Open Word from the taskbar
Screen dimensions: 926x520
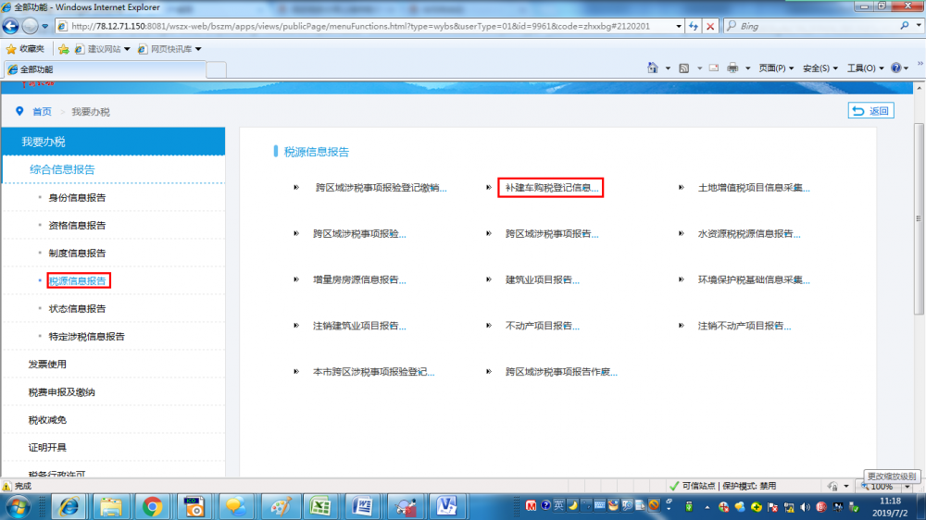362,505
